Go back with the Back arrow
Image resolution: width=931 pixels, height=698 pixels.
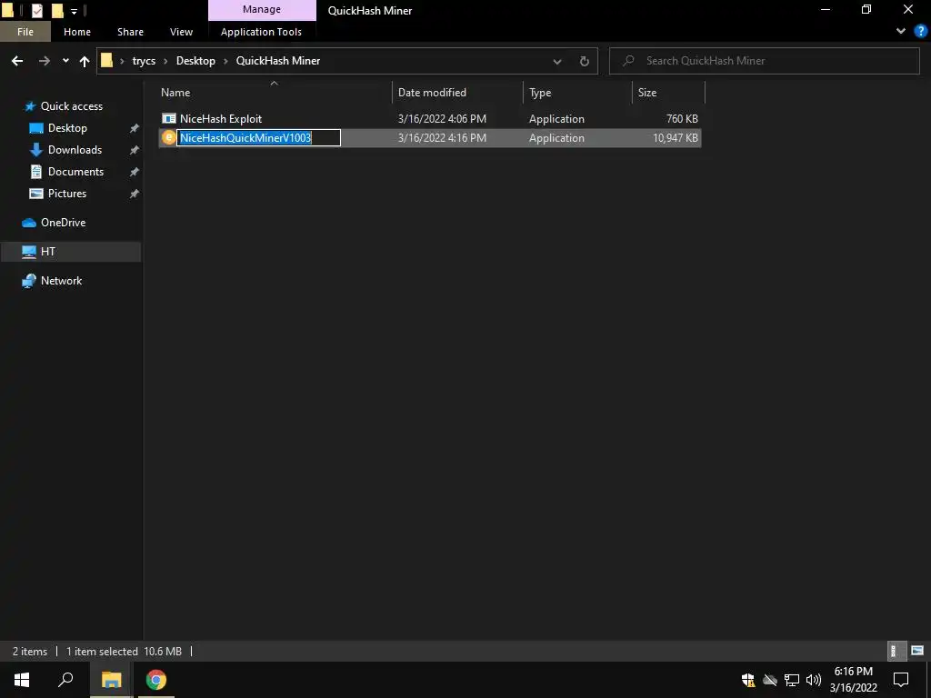[x=17, y=61]
